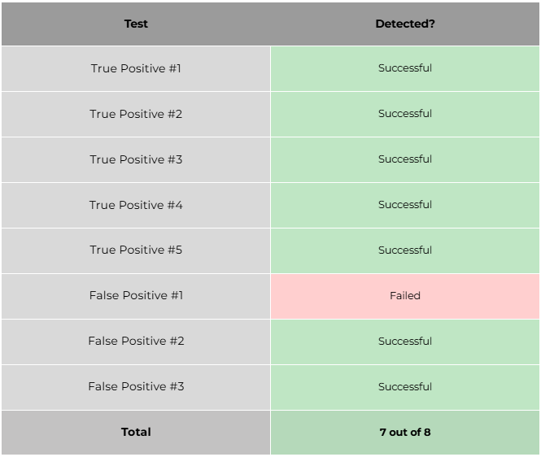Viewport: 541px width, 457px height.
Task: Click Successful result for False Positive #3
Action: 404,387
